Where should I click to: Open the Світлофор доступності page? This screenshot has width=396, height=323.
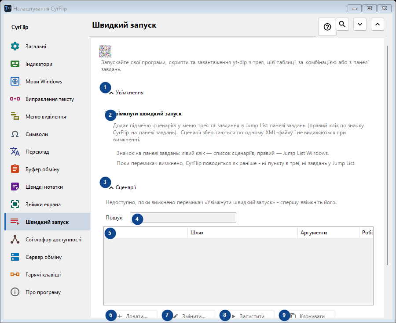pos(47,239)
